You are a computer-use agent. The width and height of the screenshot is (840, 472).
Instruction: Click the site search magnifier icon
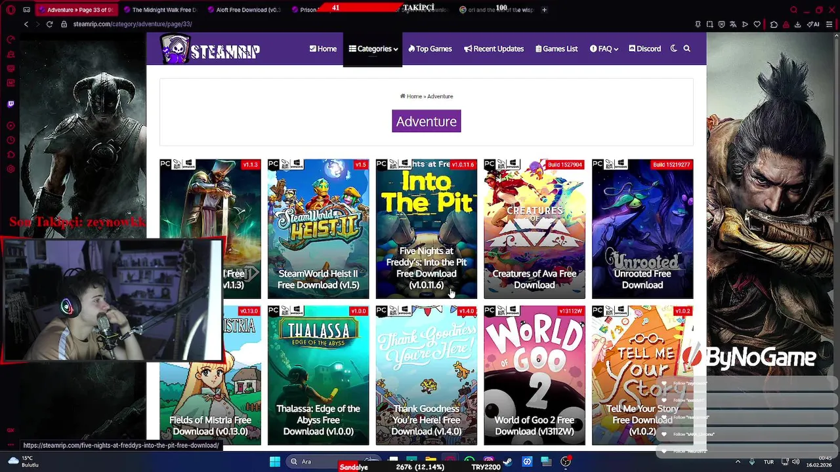point(686,49)
